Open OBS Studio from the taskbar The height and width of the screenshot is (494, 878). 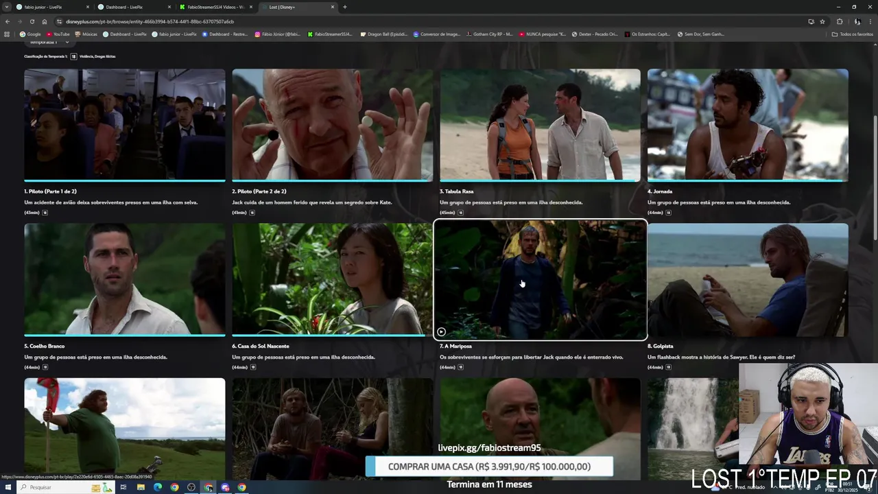191,487
